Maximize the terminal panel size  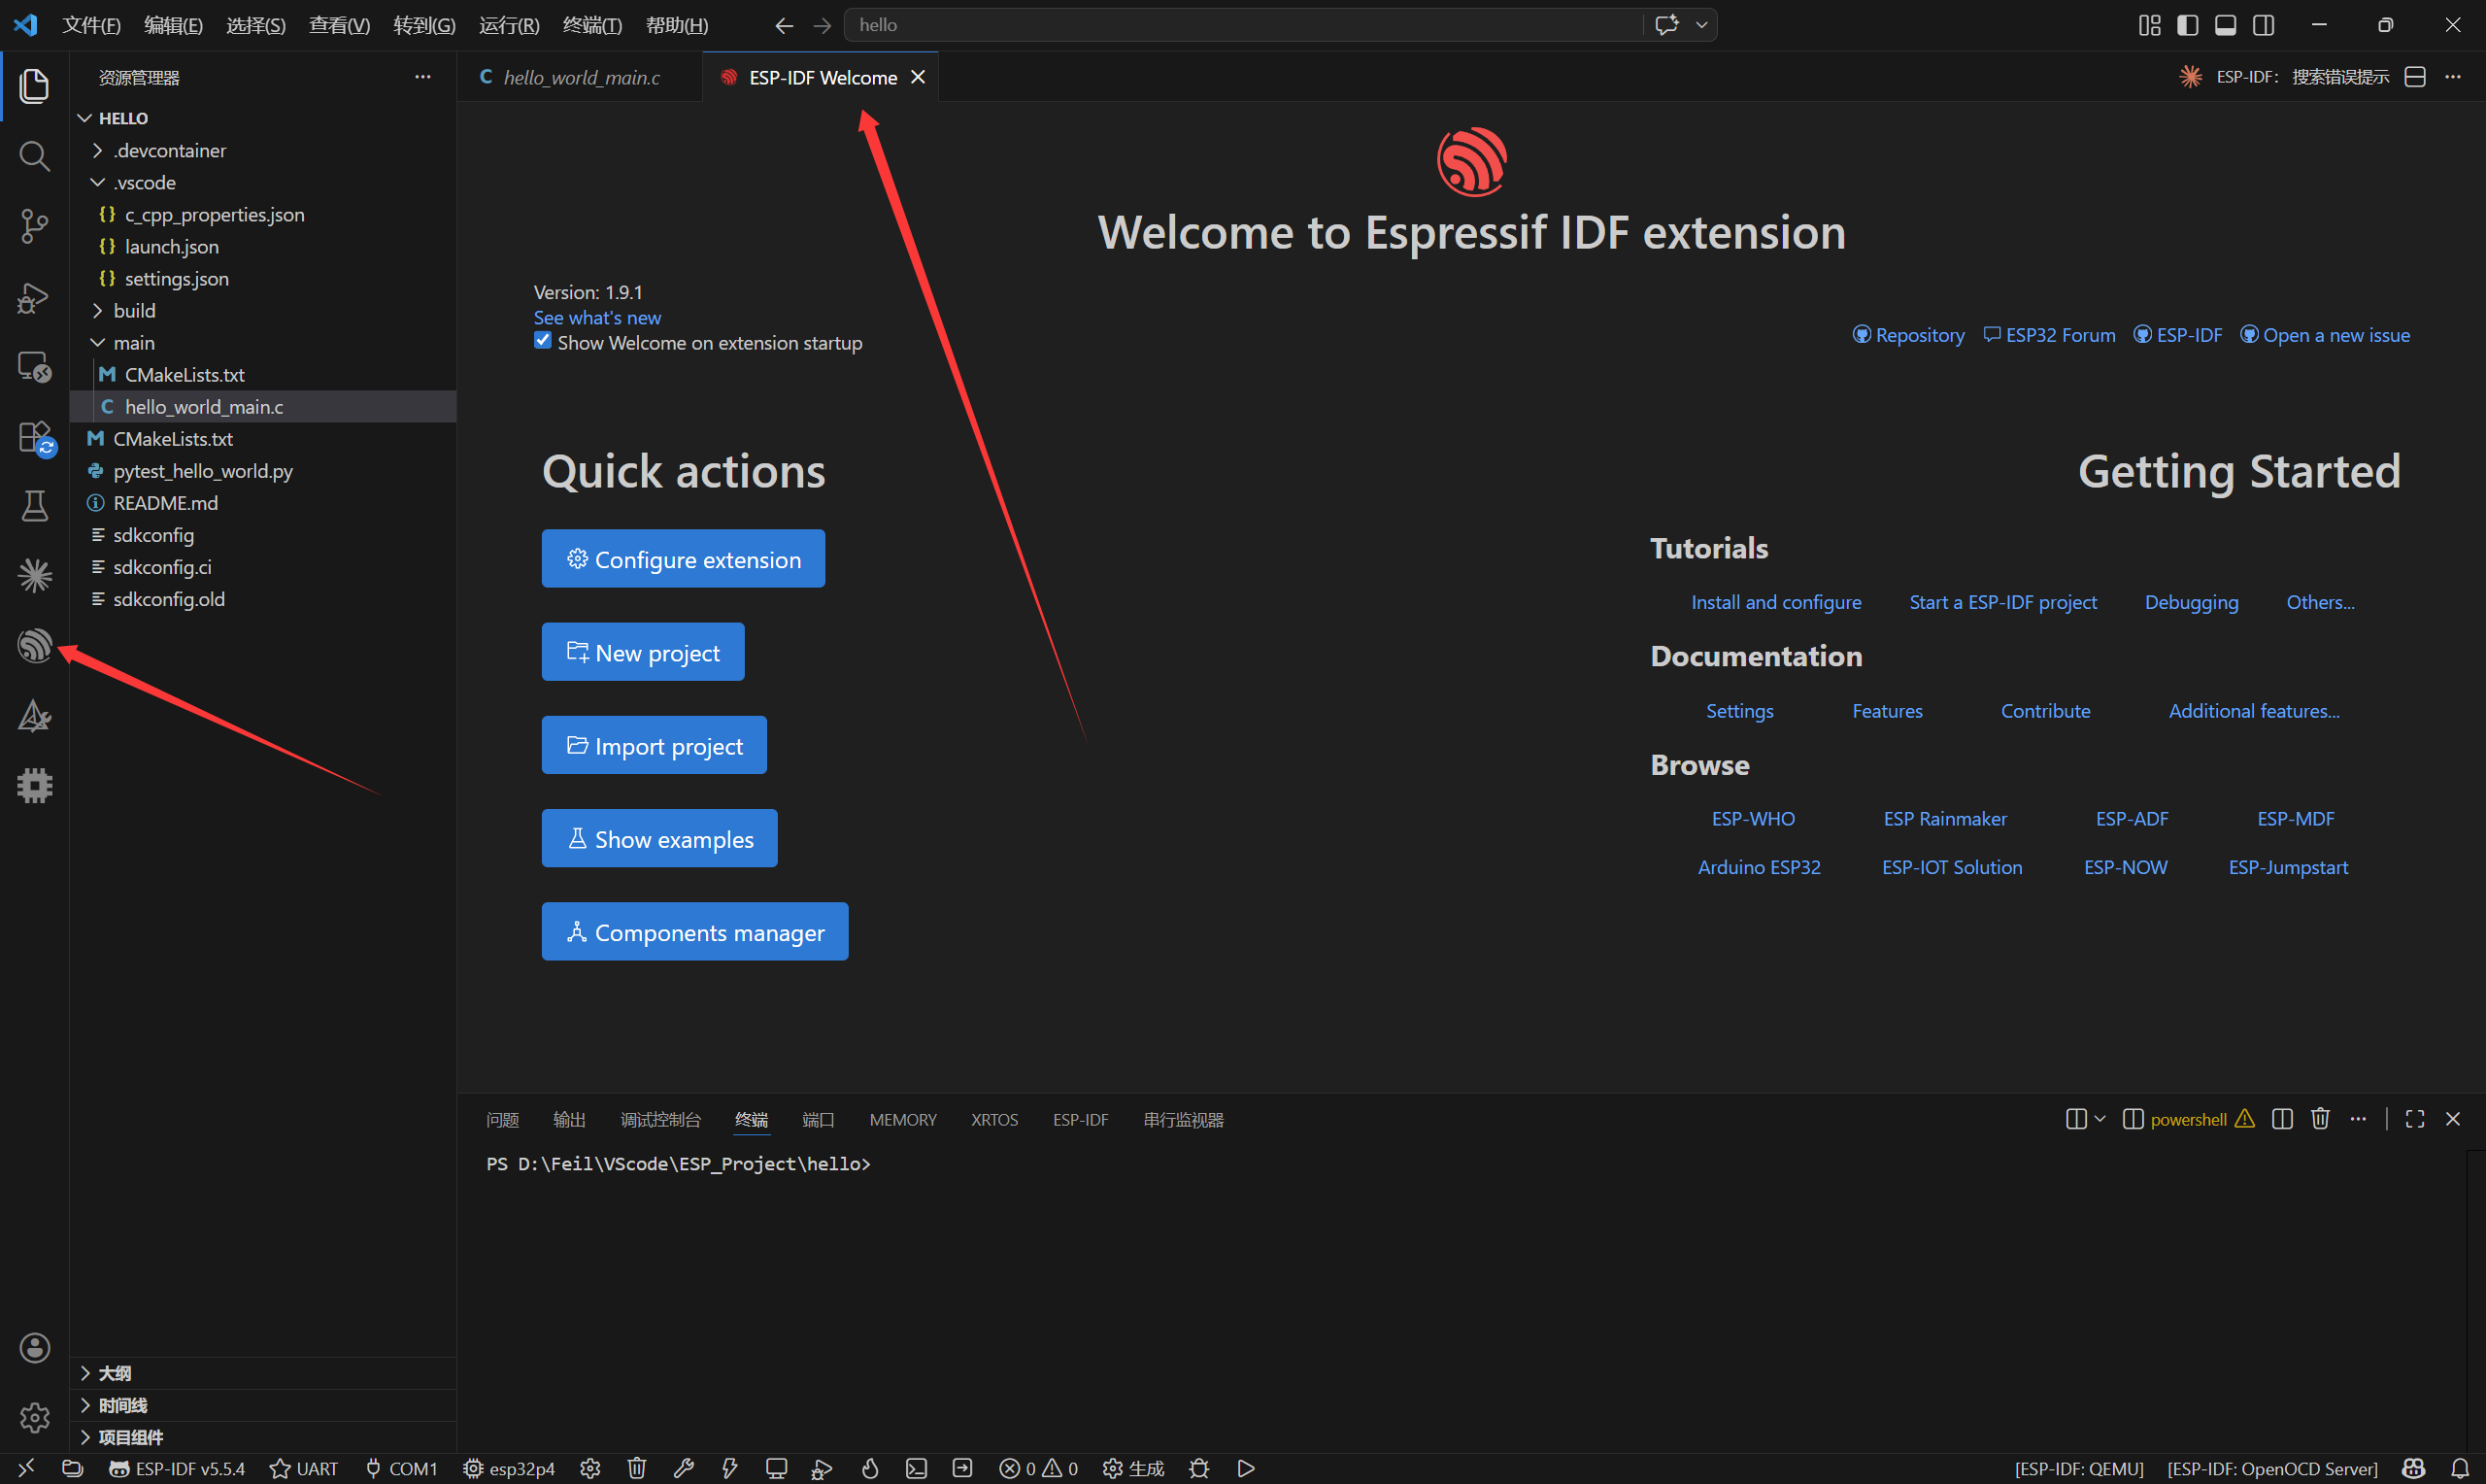[2415, 1119]
